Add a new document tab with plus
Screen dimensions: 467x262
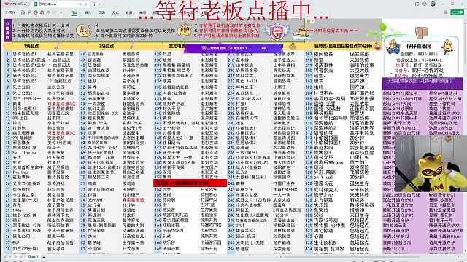click(95, 4)
